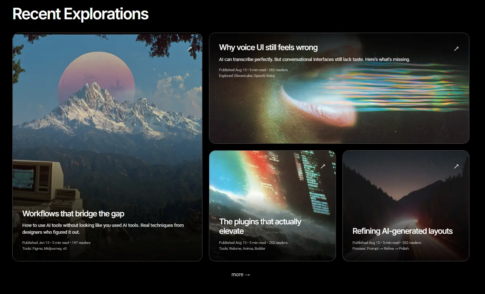The image size is (485, 294).
Task: Open arrow icon on plugins card
Action: point(323,166)
